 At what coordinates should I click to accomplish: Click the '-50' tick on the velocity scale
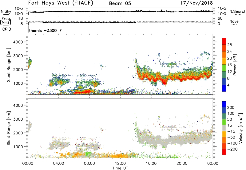[231, 137]
